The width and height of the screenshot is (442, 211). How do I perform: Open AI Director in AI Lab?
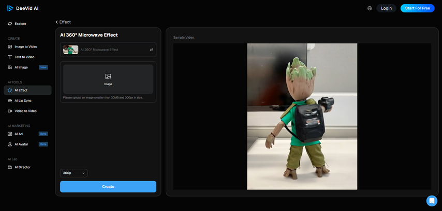coord(22,167)
